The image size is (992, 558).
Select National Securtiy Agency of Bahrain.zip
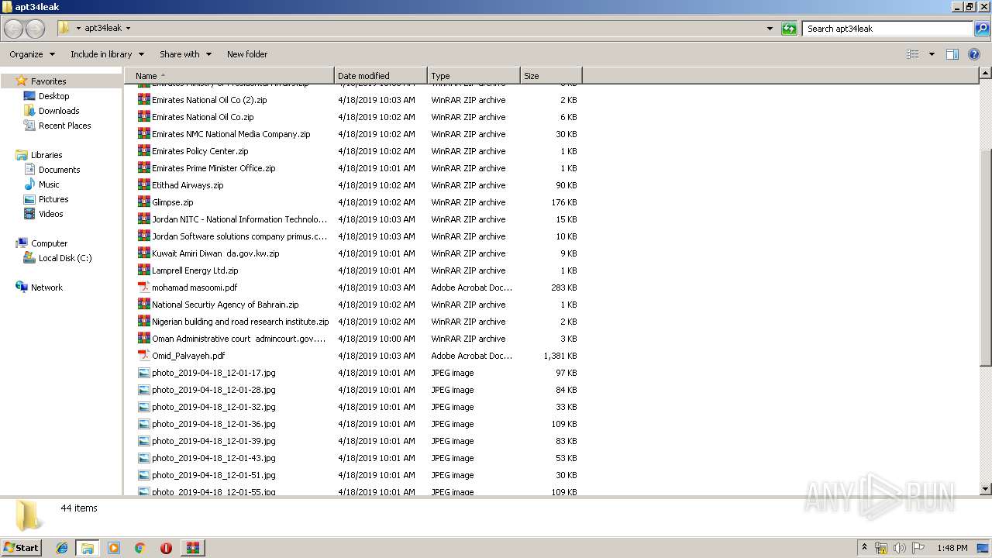(226, 305)
